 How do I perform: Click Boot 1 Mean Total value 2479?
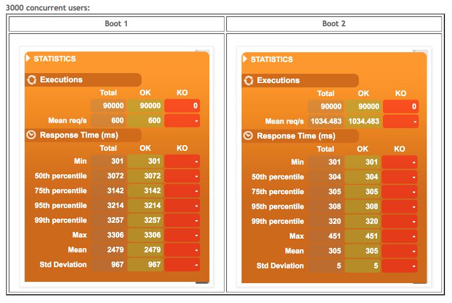[109, 250]
